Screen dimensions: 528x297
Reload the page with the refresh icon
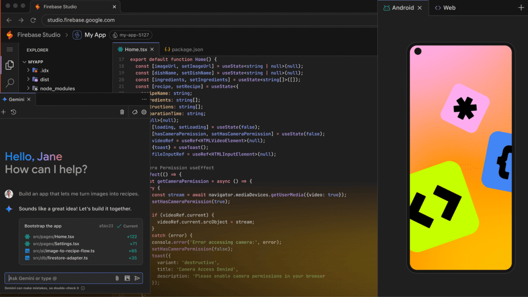tap(33, 20)
